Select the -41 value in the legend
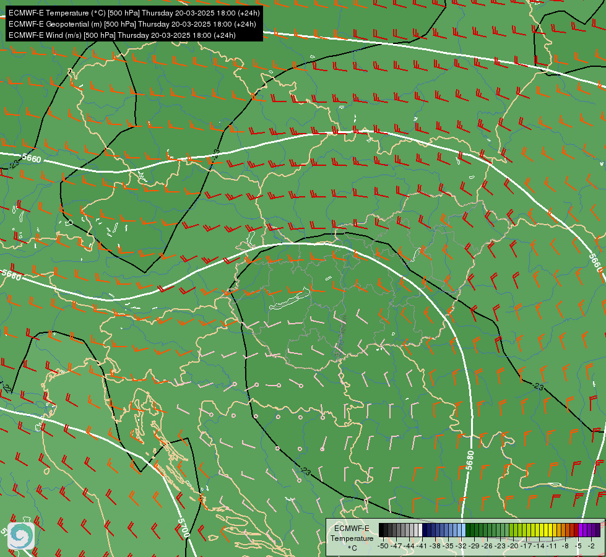The height and width of the screenshot is (557, 606). pos(422,546)
